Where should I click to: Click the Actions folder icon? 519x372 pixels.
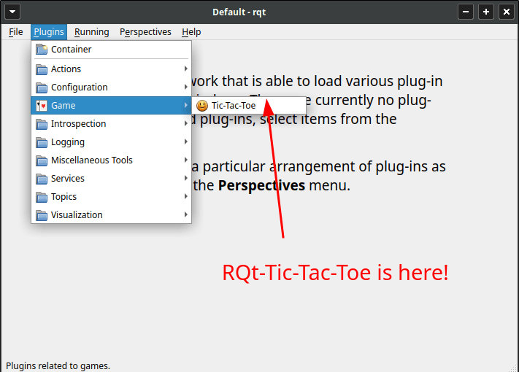42,69
